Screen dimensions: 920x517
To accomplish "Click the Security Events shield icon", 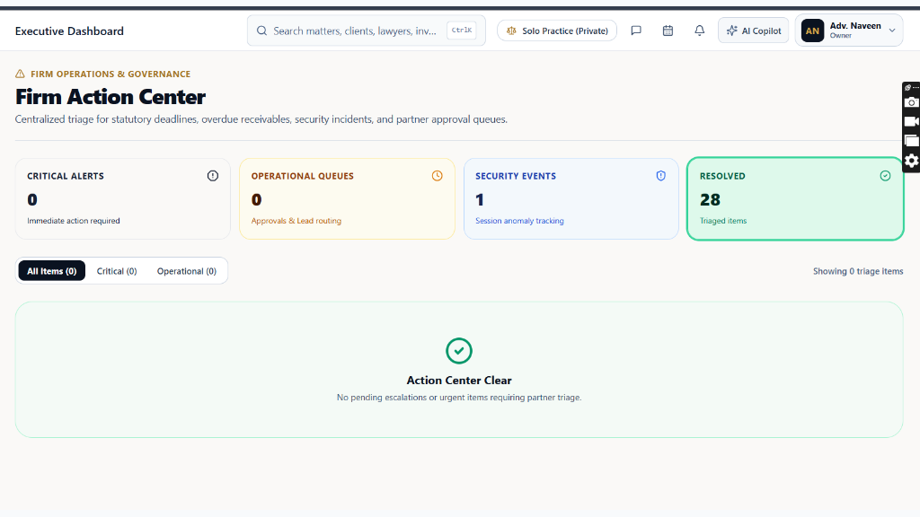I will point(660,176).
